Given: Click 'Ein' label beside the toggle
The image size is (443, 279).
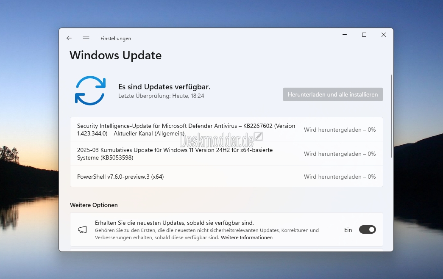Looking at the screenshot, I should point(348,230).
